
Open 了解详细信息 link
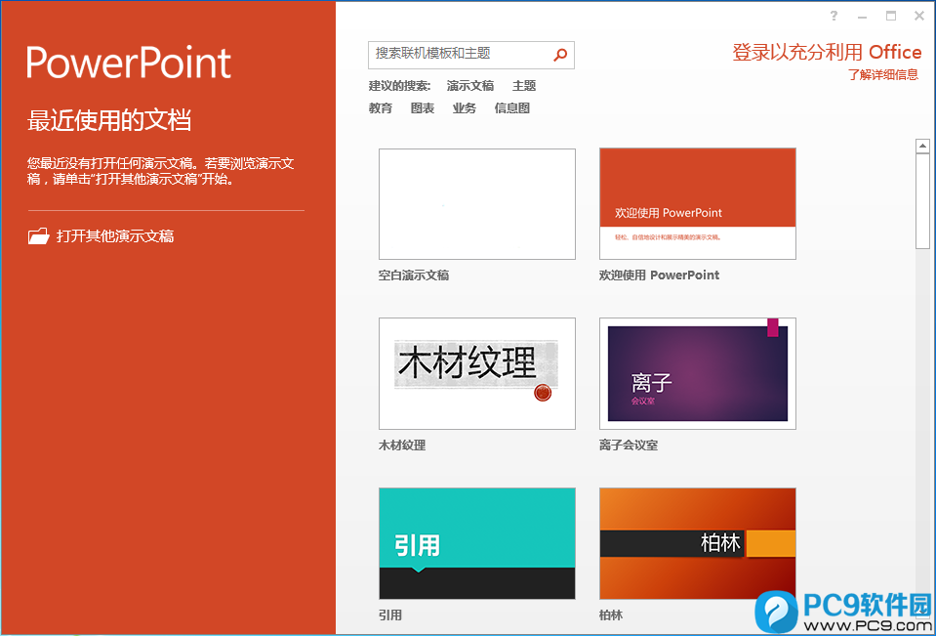[x=883, y=75]
